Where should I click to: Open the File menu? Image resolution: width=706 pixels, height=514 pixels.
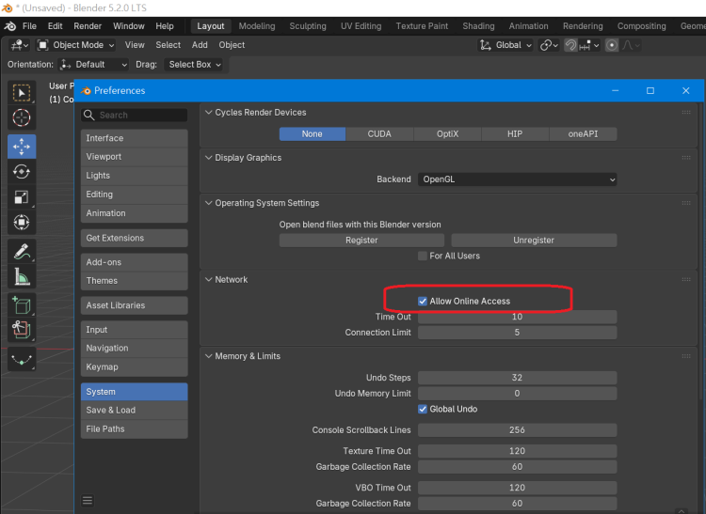(29, 26)
